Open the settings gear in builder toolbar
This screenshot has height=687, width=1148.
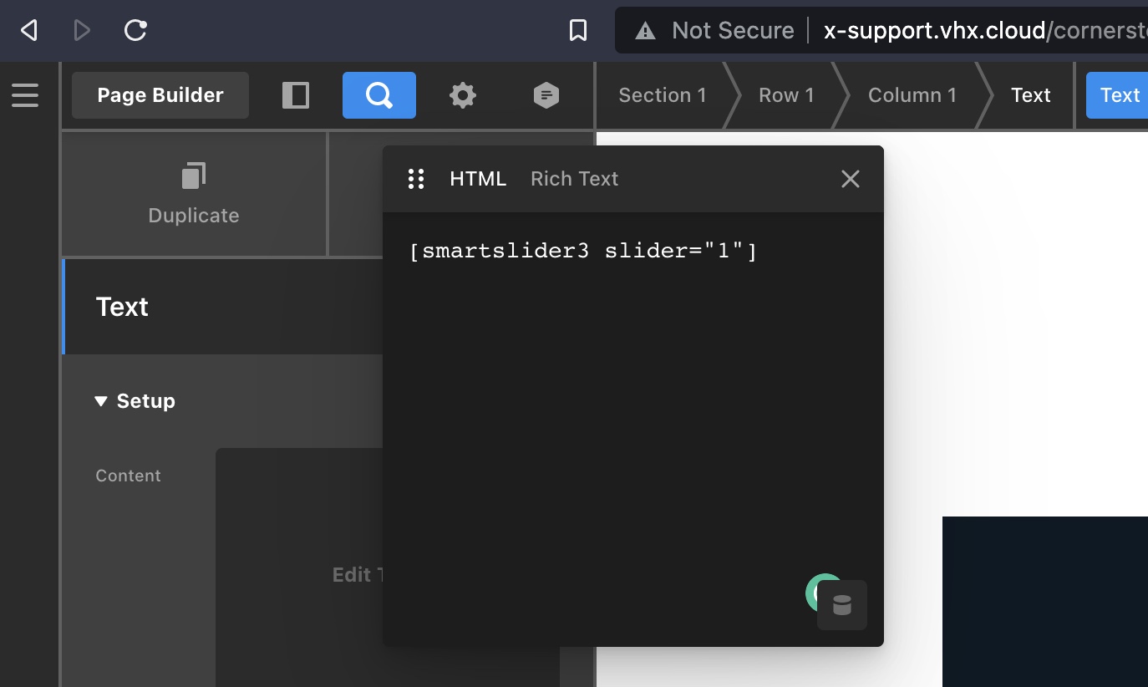click(462, 95)
